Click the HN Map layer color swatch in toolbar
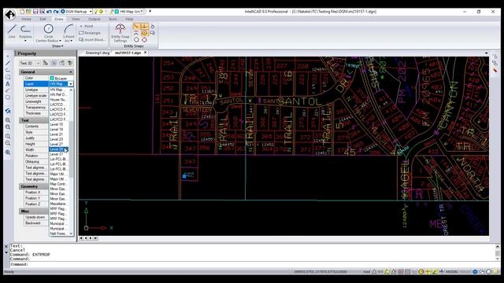The image size is (504, 283). pyautogui.click(x=117, y=12)
